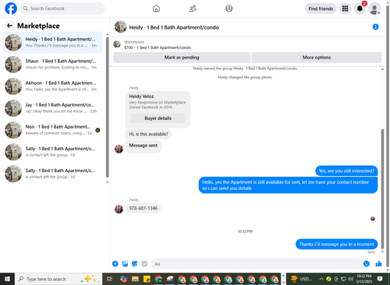Open Jay conversation in the list
Image resolution: width=390 pixels, height=285 pixels.
click(52, 108)
